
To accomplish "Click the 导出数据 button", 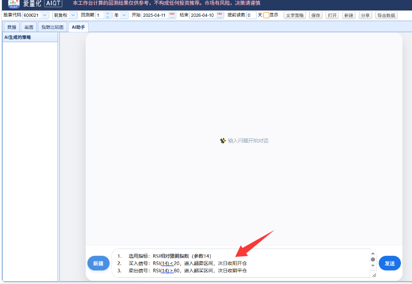I will (386, 15).
